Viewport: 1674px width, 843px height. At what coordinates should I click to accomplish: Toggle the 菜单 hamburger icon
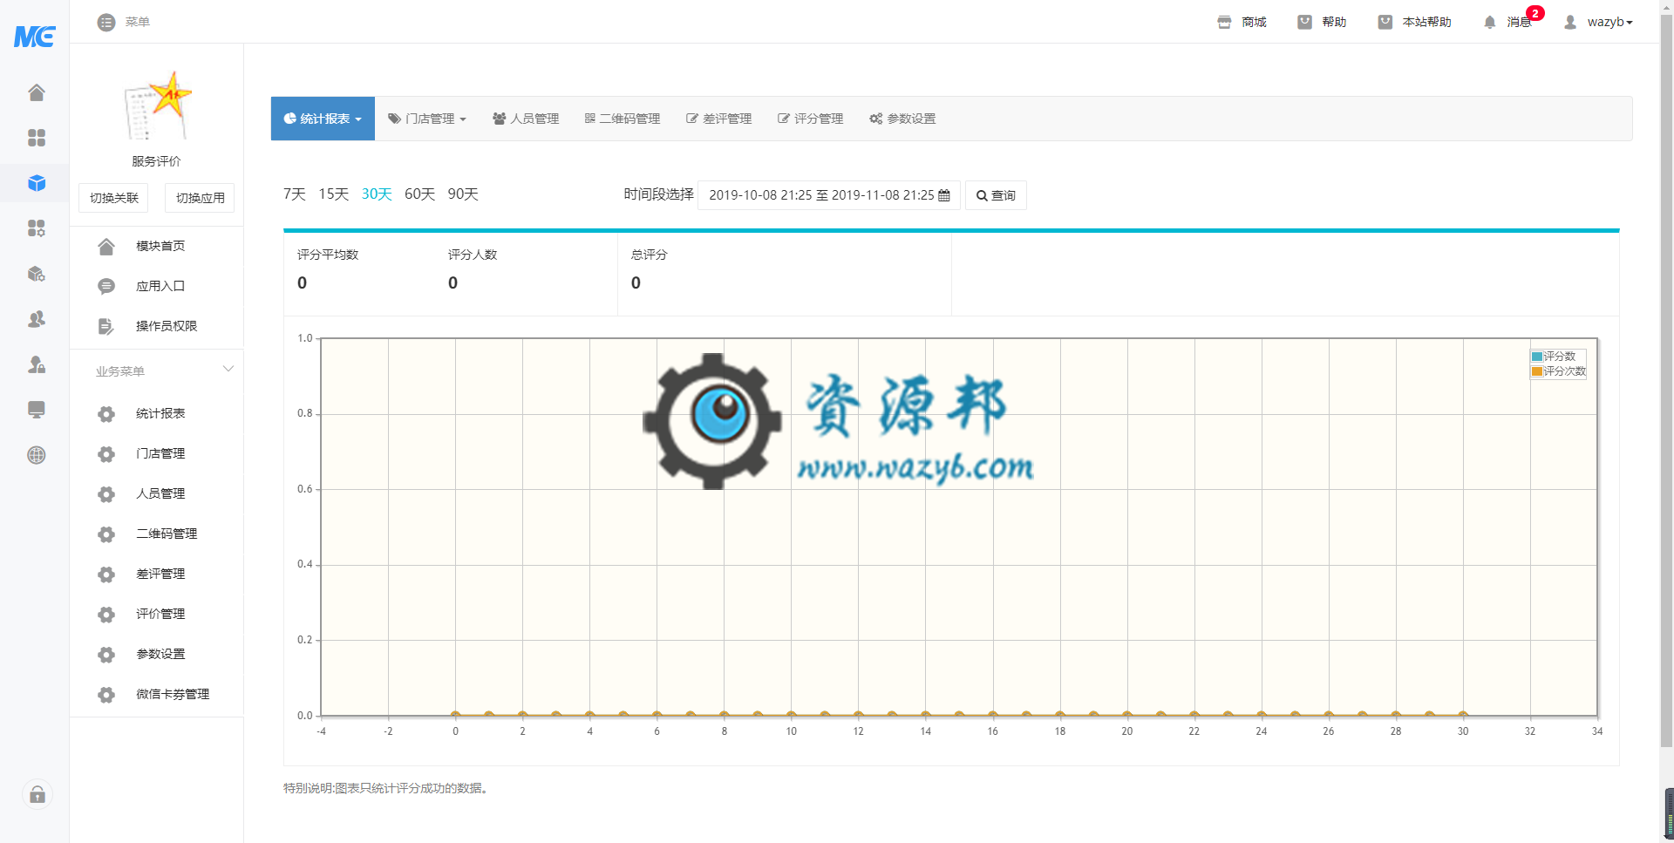pos(106,22)
